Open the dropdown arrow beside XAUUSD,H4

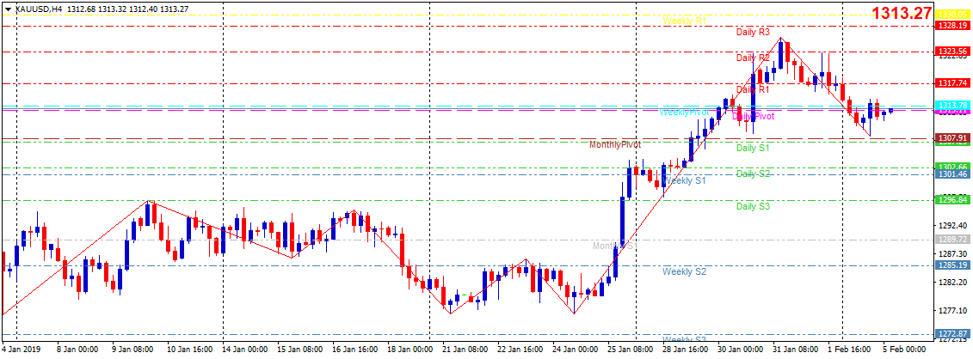pos(8,8)
